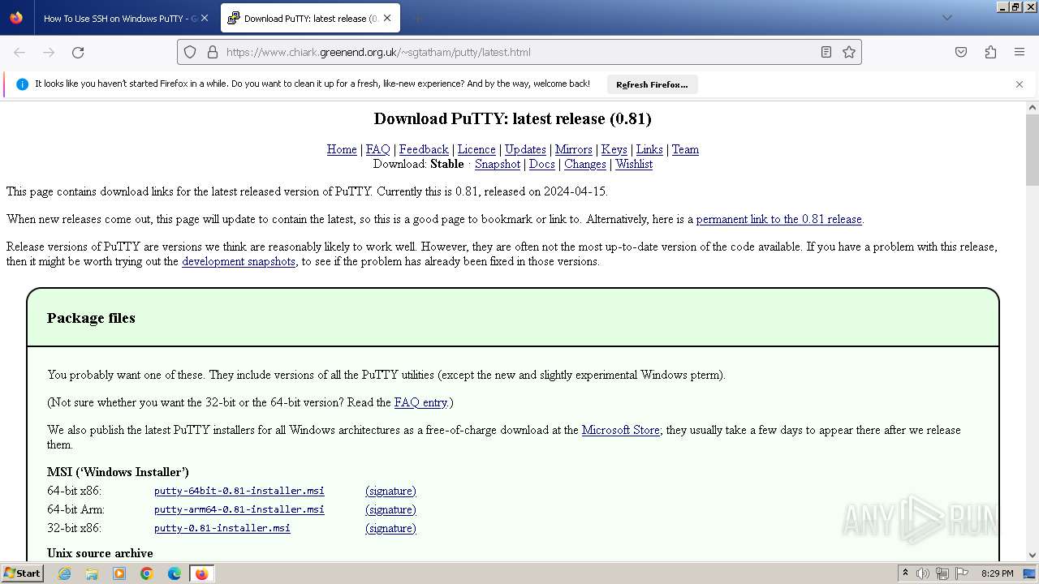The image size is (1039, 584).
Task: Open the Windows Start menu
Action: [x=22, y=573]
